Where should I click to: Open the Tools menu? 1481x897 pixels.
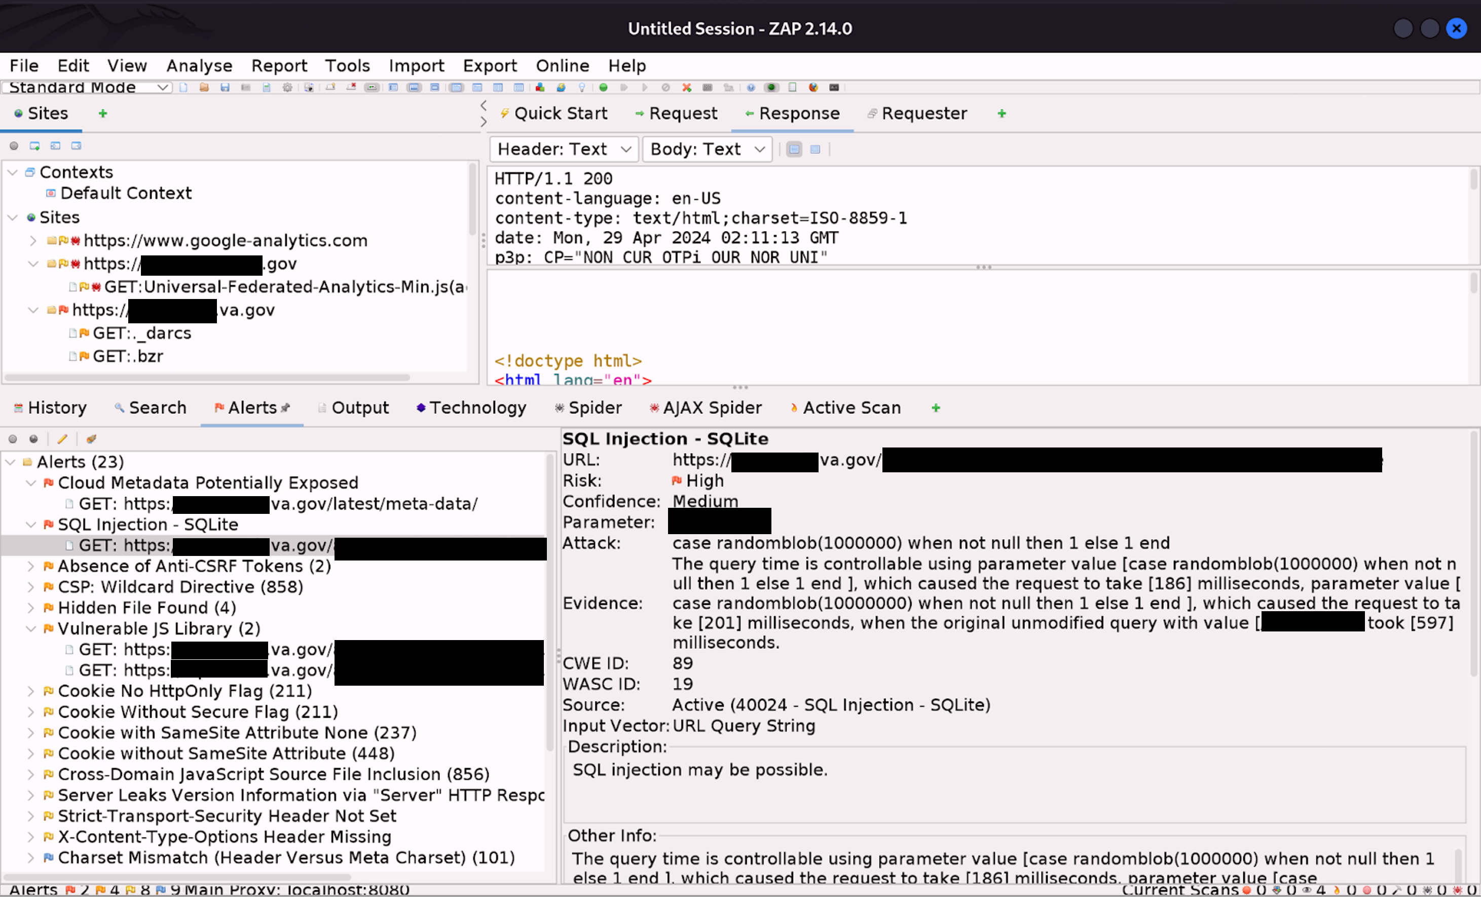pyautogui.click(x=347, y=65)
